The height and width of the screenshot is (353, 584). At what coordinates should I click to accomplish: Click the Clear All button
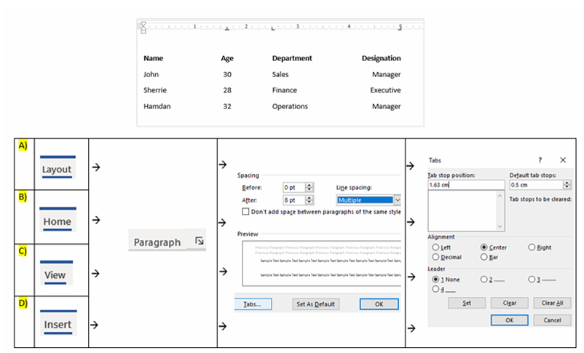[x=552, y=303]
